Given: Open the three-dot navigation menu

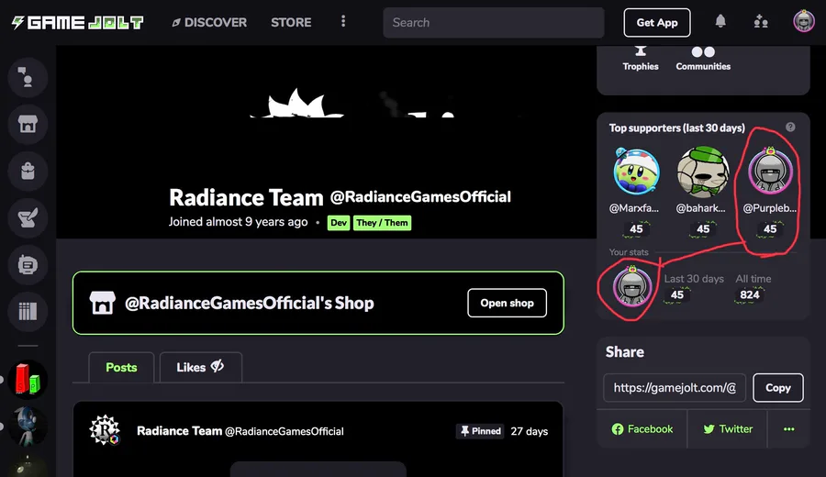Looking at the screenshot, I should tap(343, 21).
